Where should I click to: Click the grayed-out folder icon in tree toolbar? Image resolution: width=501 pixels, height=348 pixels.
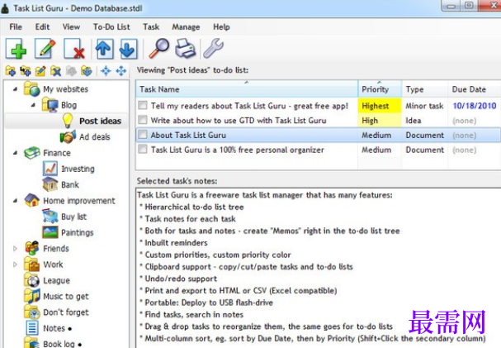point(71,71)
